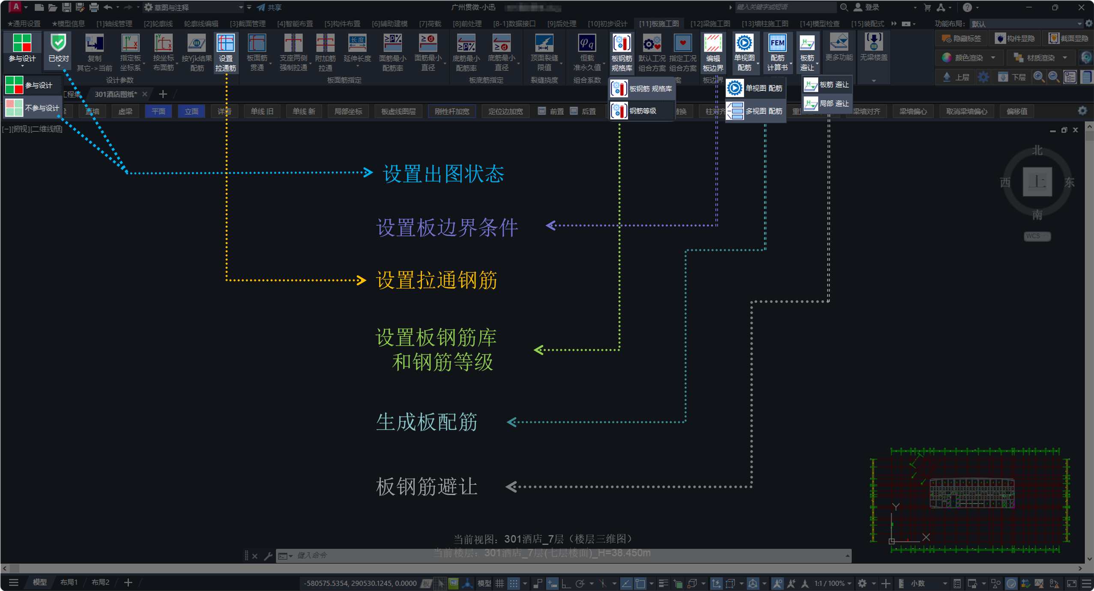1094x591 pixels.
Task: Click 偏移值 button
Action: (1016, 111)
